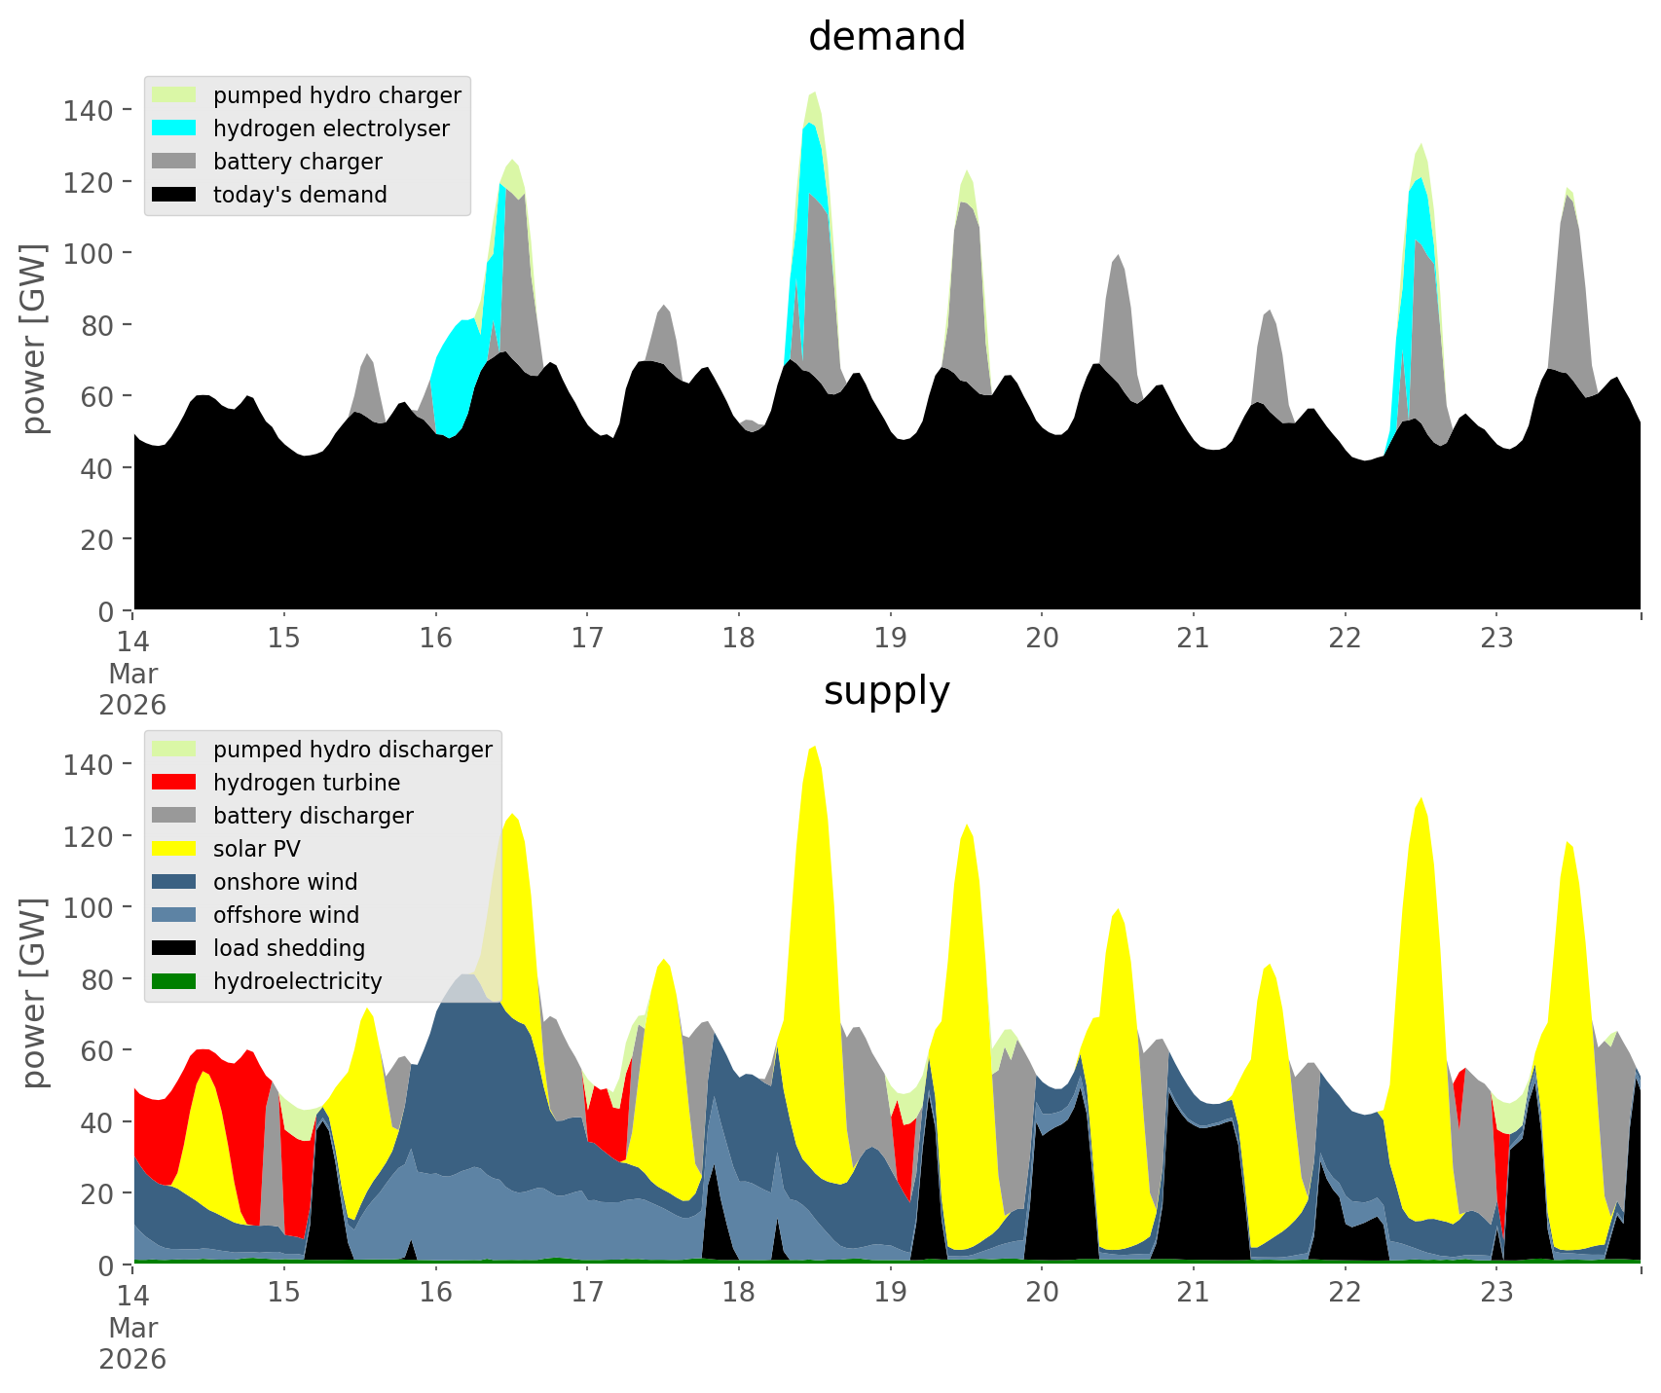Click the 'Mar 2026' label under supply chart
Screen dimensions: 1661x1393
pos(132,1342)
